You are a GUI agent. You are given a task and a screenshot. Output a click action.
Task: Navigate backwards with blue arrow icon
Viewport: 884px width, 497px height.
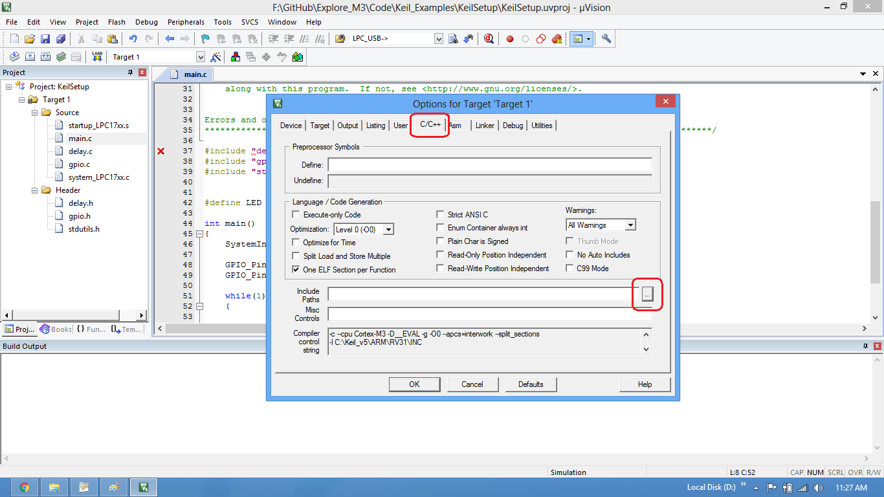coord(170,39)
